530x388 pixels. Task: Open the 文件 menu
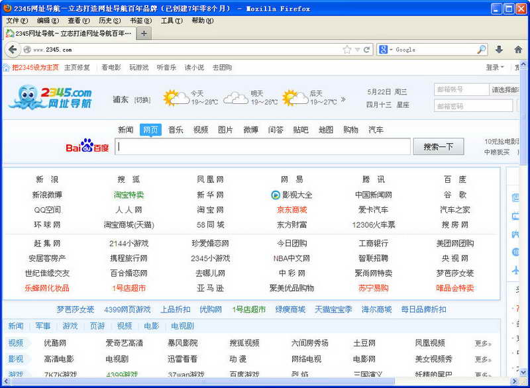(17, 21)
